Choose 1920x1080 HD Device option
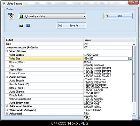The width and height of the screenshot is (140, 126). point(96,87)
